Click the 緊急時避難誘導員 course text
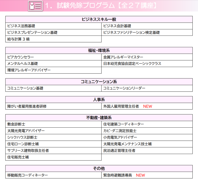 [117, 175]
